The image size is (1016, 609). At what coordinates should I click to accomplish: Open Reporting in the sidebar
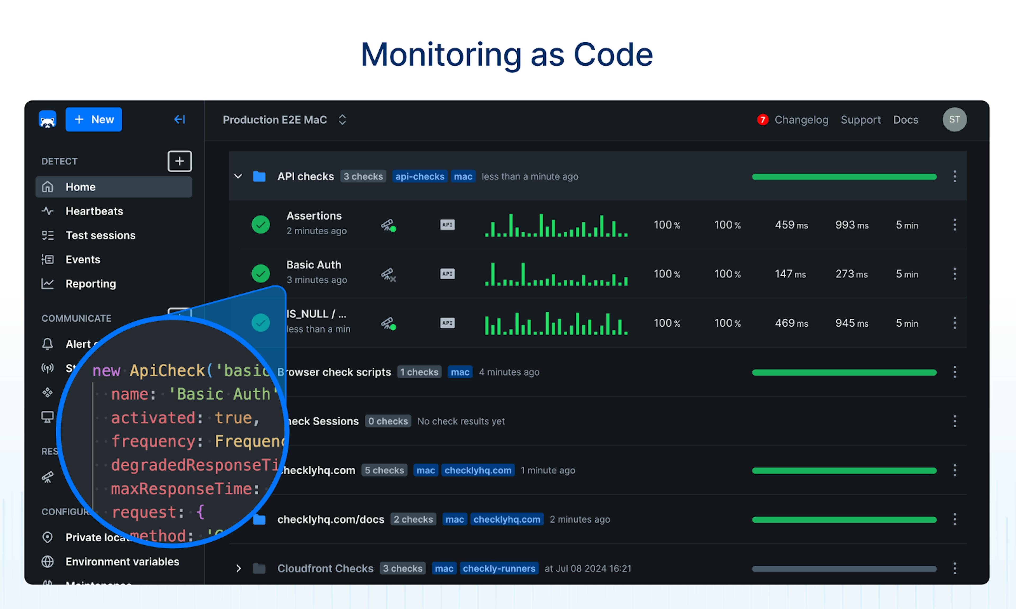(91, 284)
